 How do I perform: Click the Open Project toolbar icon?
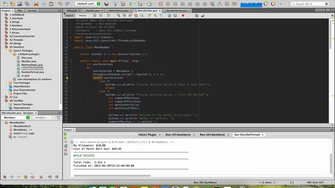(x=20, y=4)
